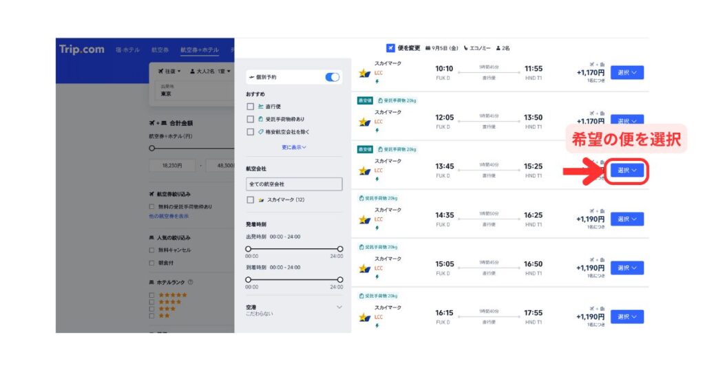Click the 出発地 東京 field

(194, 90)
